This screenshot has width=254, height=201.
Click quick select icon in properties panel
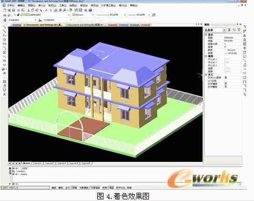click(239, 30)
